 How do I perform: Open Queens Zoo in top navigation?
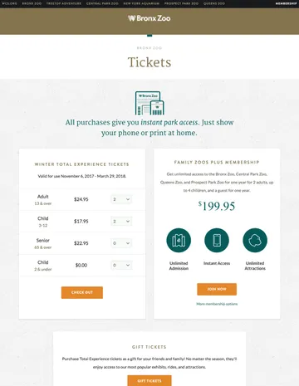214,3
